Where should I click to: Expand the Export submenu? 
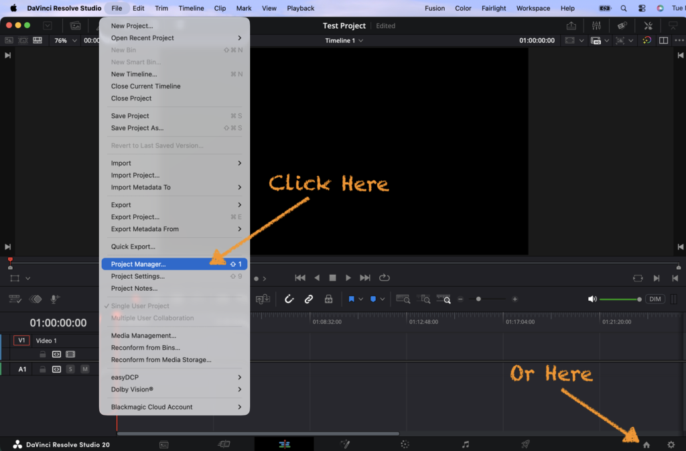coord(174,205)
